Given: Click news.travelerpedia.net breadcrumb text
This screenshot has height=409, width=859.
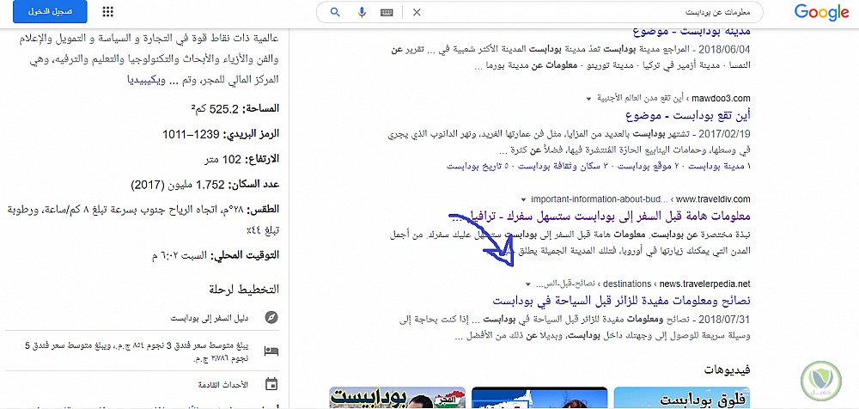Looking at the screenshot, I should click(x=704, y=284).
